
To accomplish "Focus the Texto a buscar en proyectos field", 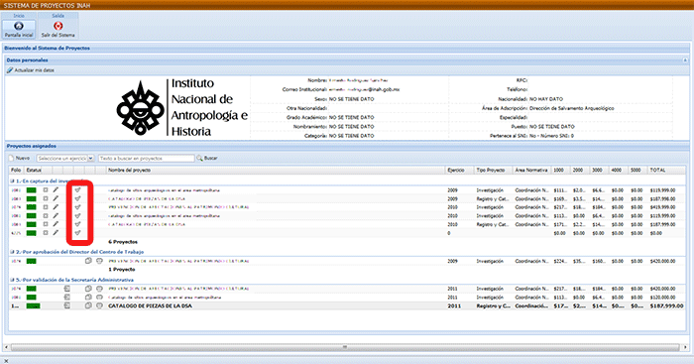I will tap(147, 158).
